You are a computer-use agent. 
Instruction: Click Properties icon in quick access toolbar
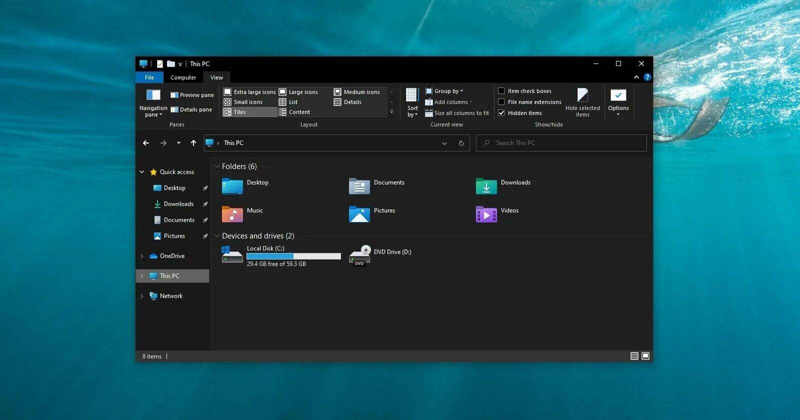(160, 64)
